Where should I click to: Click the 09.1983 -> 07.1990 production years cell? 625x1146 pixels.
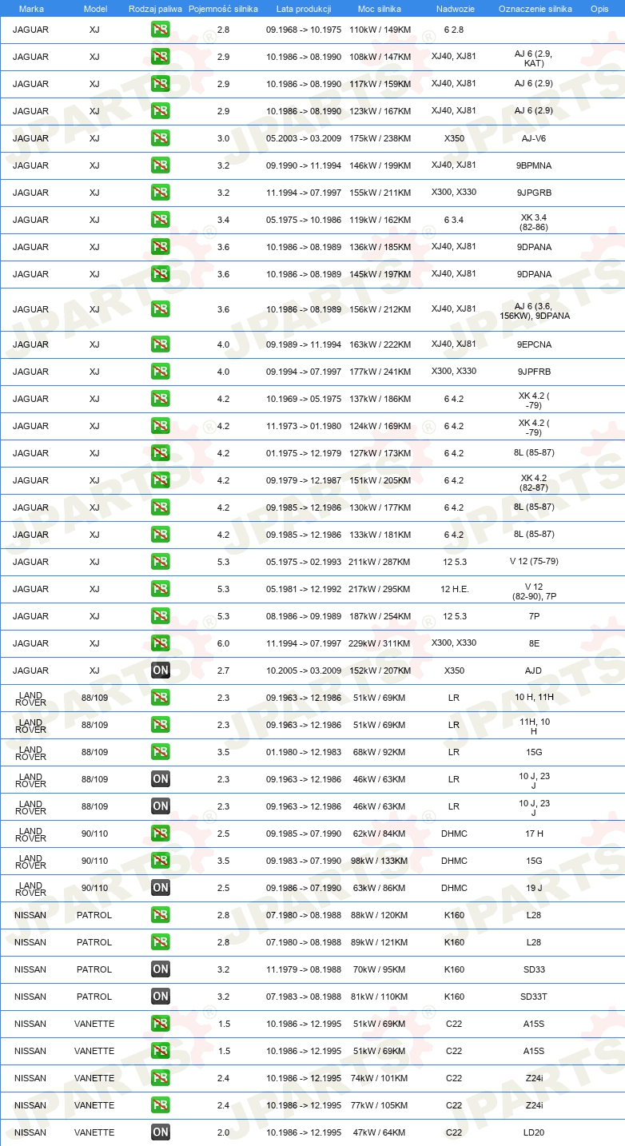pyautogui.click(x=304, y=861)
